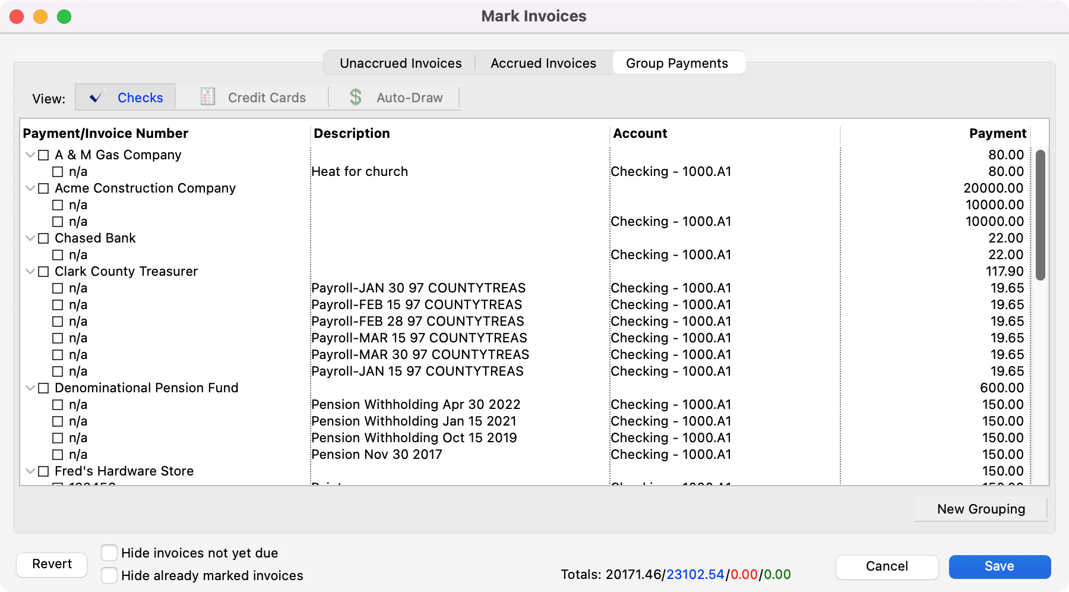Click the green zoom window button

tap(64, 17)
